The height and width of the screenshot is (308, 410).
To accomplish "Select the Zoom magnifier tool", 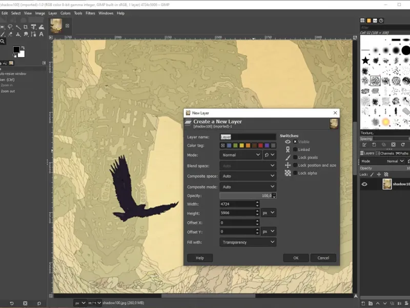I will [3, 41].
